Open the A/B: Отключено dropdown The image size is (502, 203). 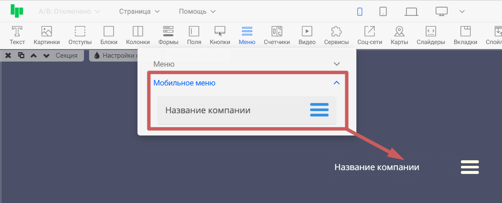[x=69, y=12]
